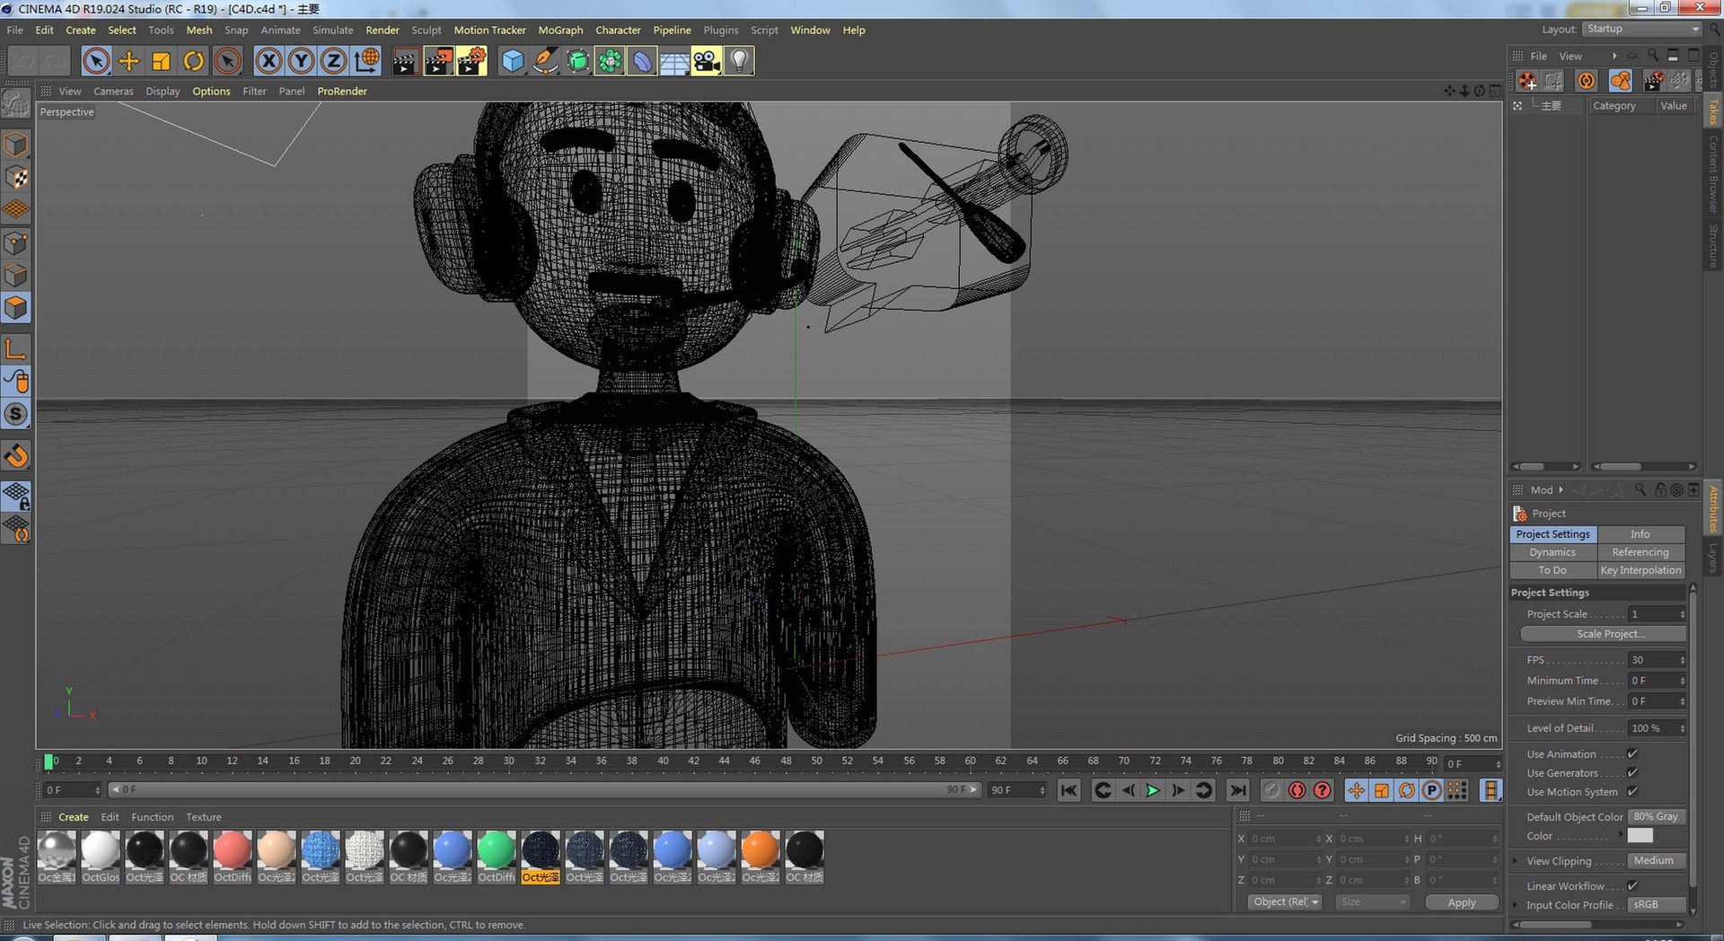Render the current view

tap(405, 61)
